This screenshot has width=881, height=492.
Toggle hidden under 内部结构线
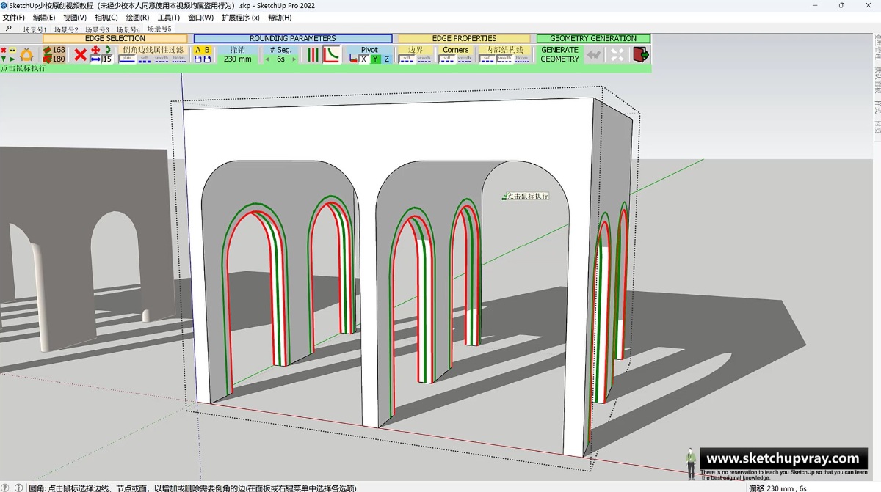click(522, 59)
